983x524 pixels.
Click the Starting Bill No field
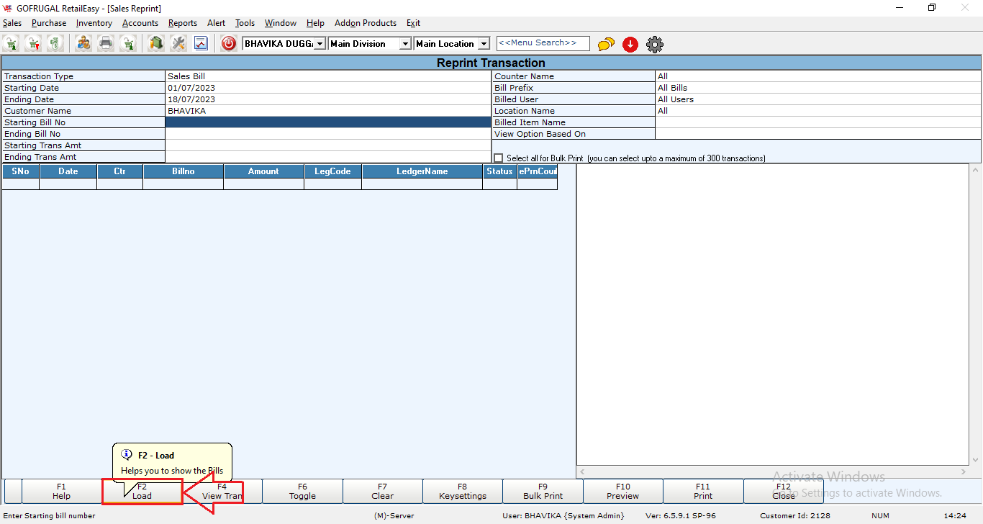coord(327,122)
